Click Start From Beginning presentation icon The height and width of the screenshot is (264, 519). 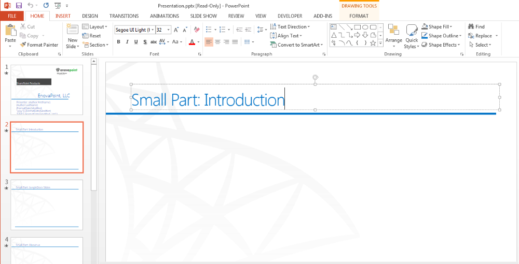click(58, 6)
